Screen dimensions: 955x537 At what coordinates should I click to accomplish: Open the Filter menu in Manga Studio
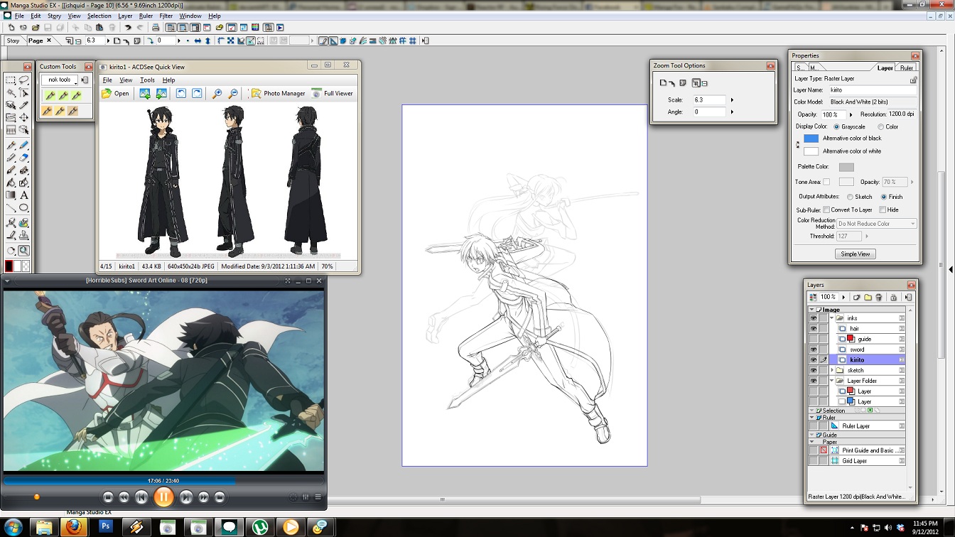166,16
